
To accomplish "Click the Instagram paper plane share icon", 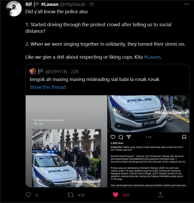I will (129, 137).
